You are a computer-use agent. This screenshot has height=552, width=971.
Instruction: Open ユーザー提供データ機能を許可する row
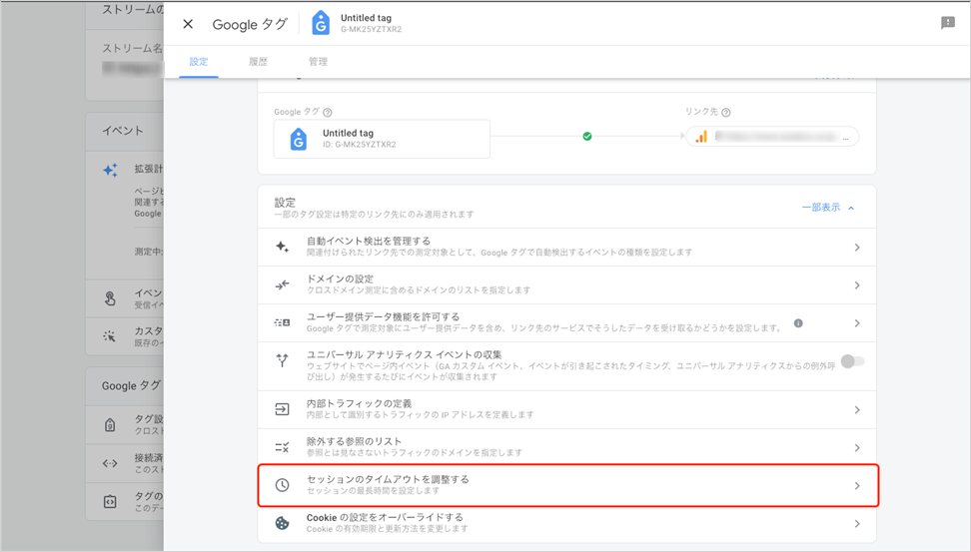(x=566, y=323)
